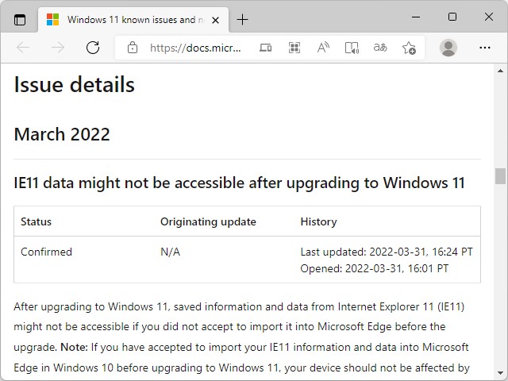This screenshot has height=381, width=508.
Task: Open the translate page icon
Action: (x=380, y=48)
